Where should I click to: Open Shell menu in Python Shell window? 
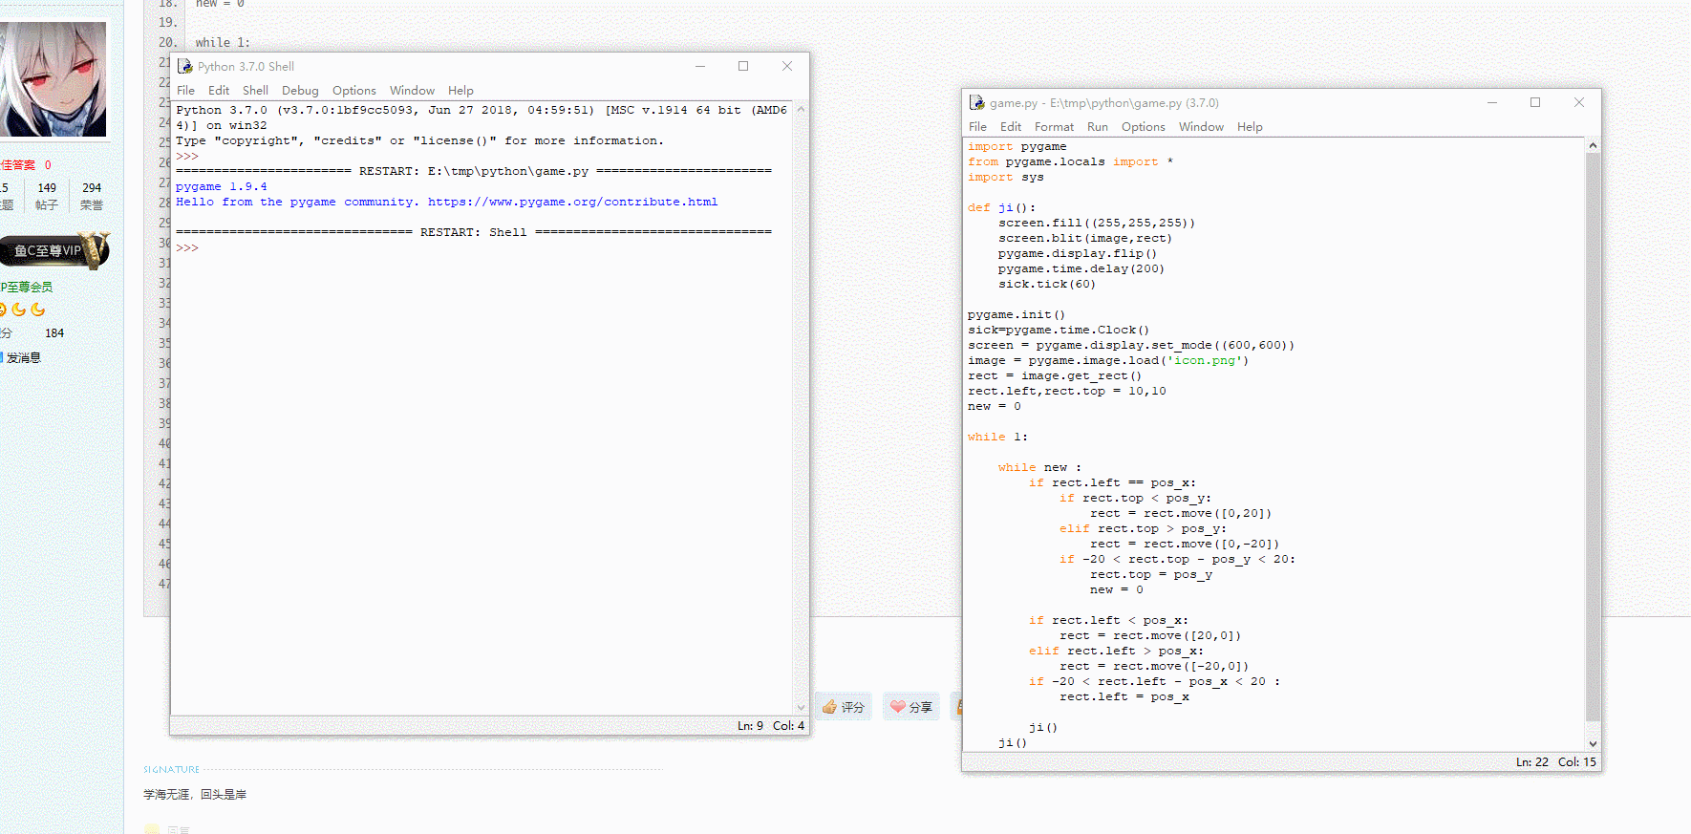[x=255, y=91]
